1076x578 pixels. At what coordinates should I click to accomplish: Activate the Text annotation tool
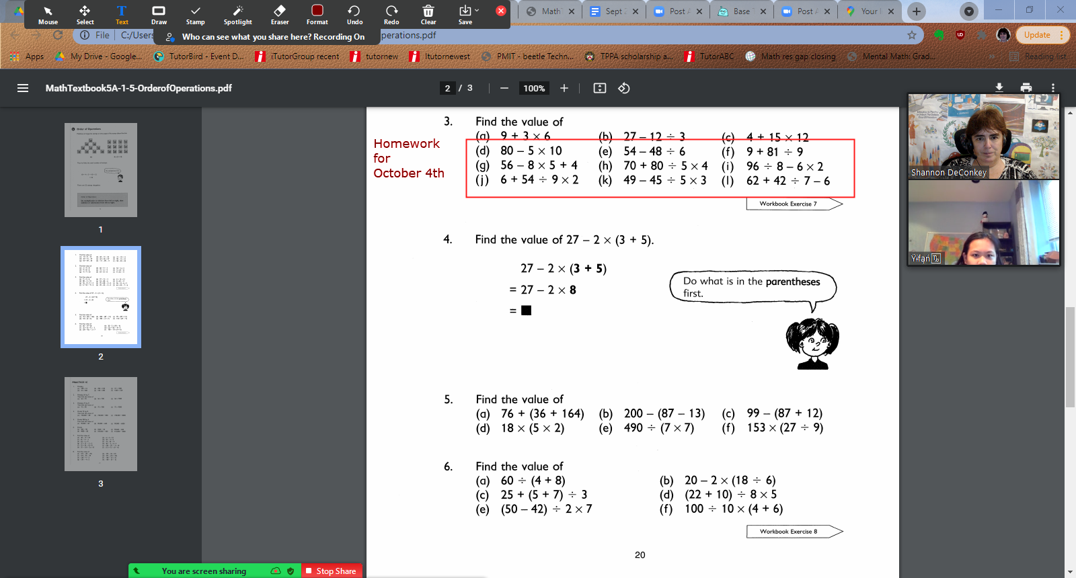(x=122, y=15)
